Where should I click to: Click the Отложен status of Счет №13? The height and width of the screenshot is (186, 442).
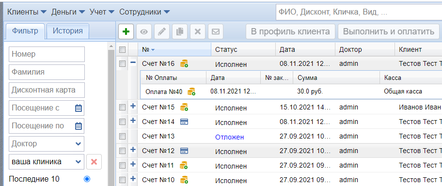tap(229, 137)
